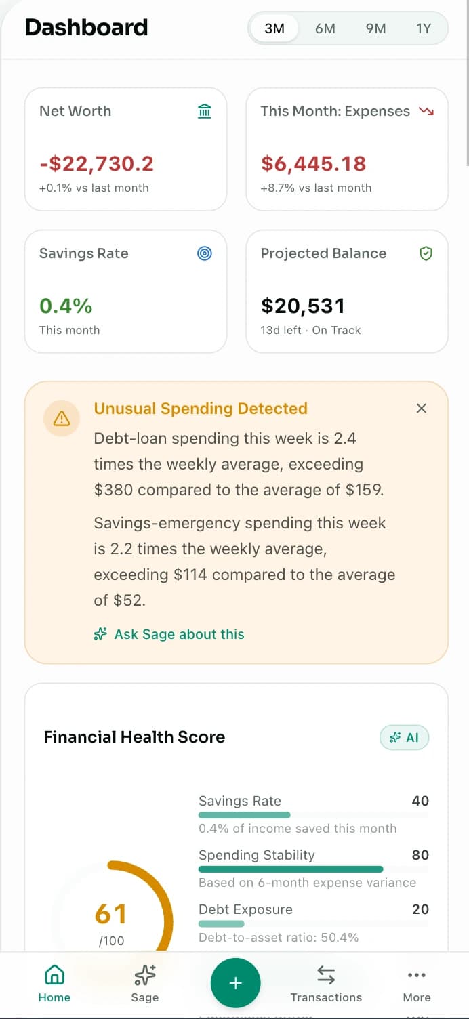Open the Net Worth amount card

point(125,149)
